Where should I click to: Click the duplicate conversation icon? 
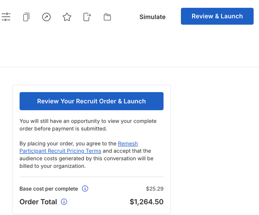pos(26,17)
